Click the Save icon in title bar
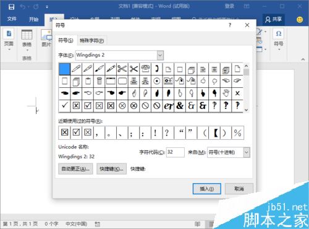This screenshot has height=229, width=309. pos(11,7)
